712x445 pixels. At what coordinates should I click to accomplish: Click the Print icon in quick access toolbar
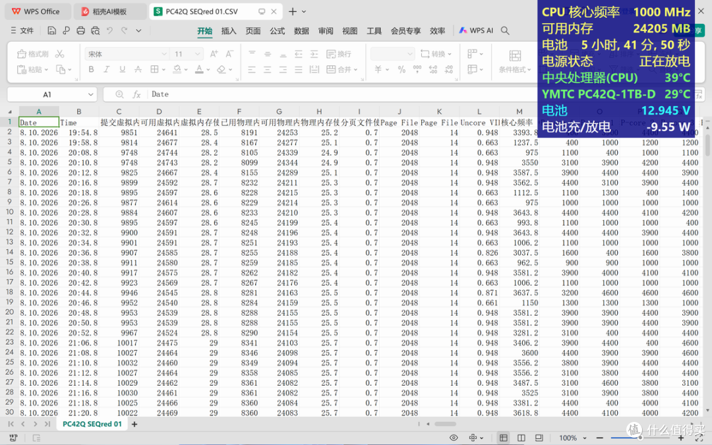point(81,30)
